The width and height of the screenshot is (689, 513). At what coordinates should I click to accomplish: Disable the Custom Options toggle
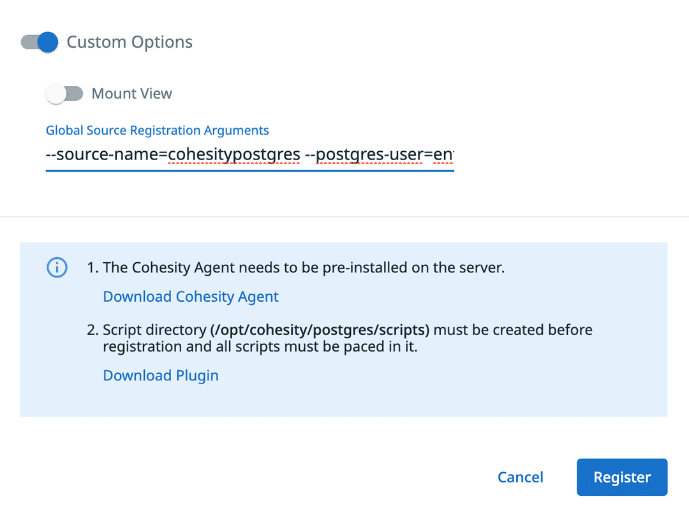click(x=38, y=42)
